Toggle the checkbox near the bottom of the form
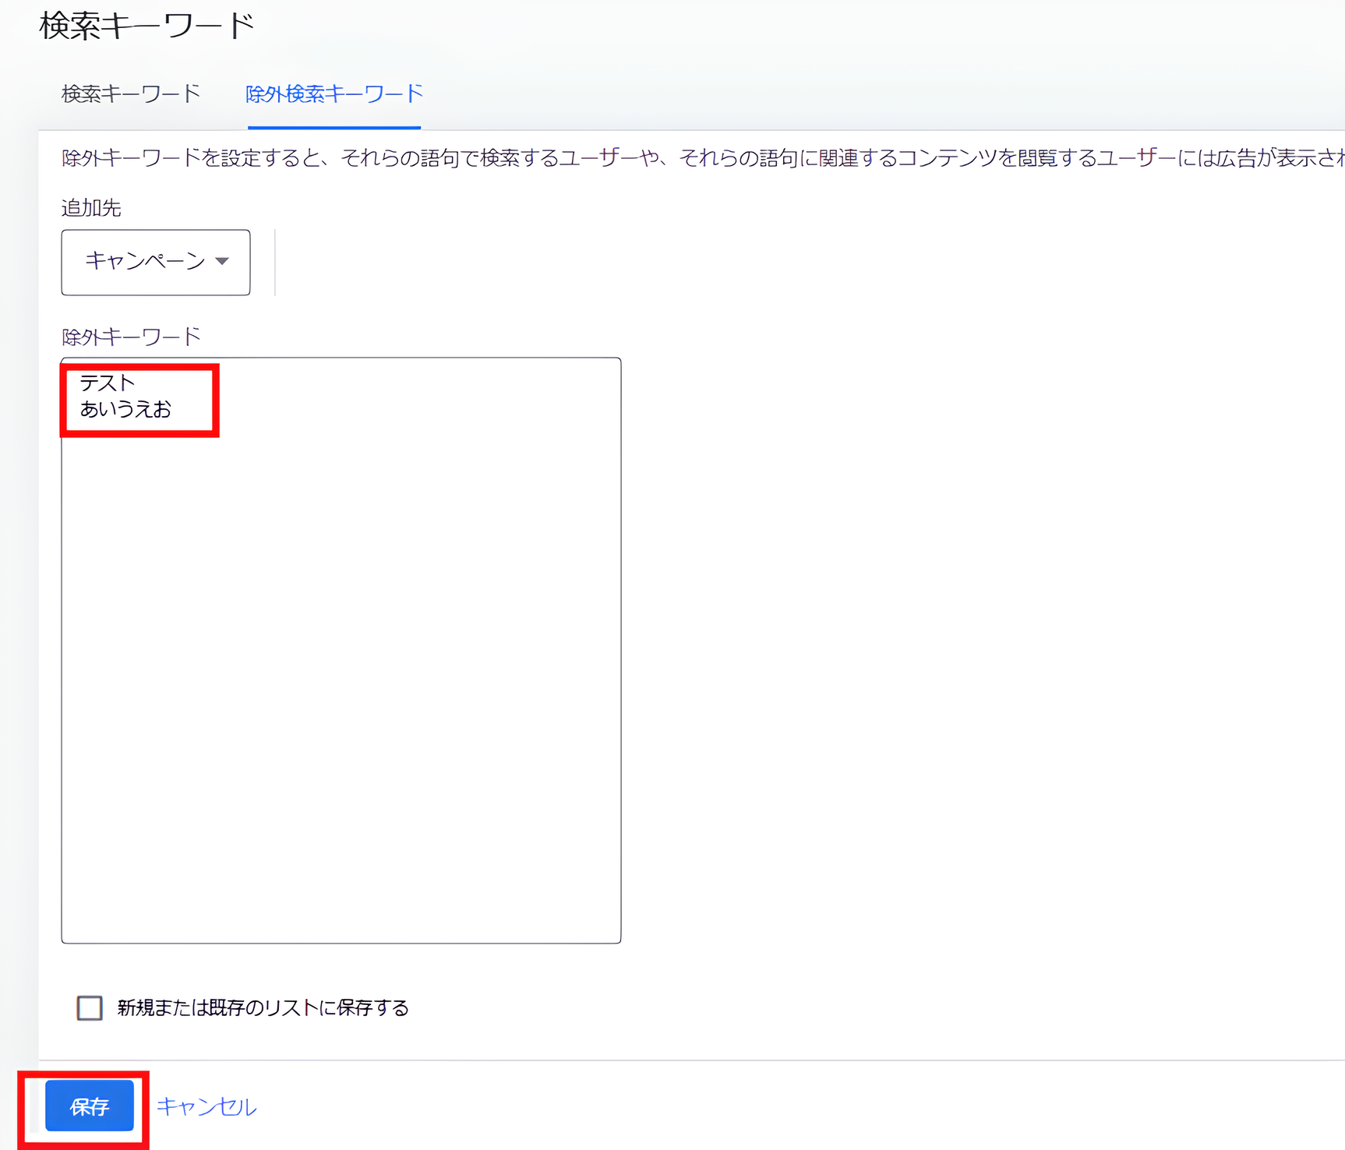This screenshot has height=1150, width=1345. [x=89, y=1008]
